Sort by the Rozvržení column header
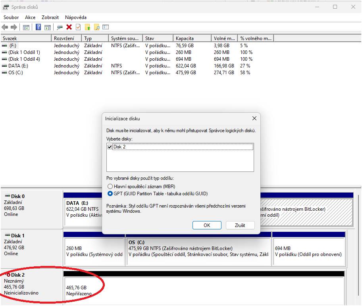Viewport: 362px width, 306px height. point(67,38)
